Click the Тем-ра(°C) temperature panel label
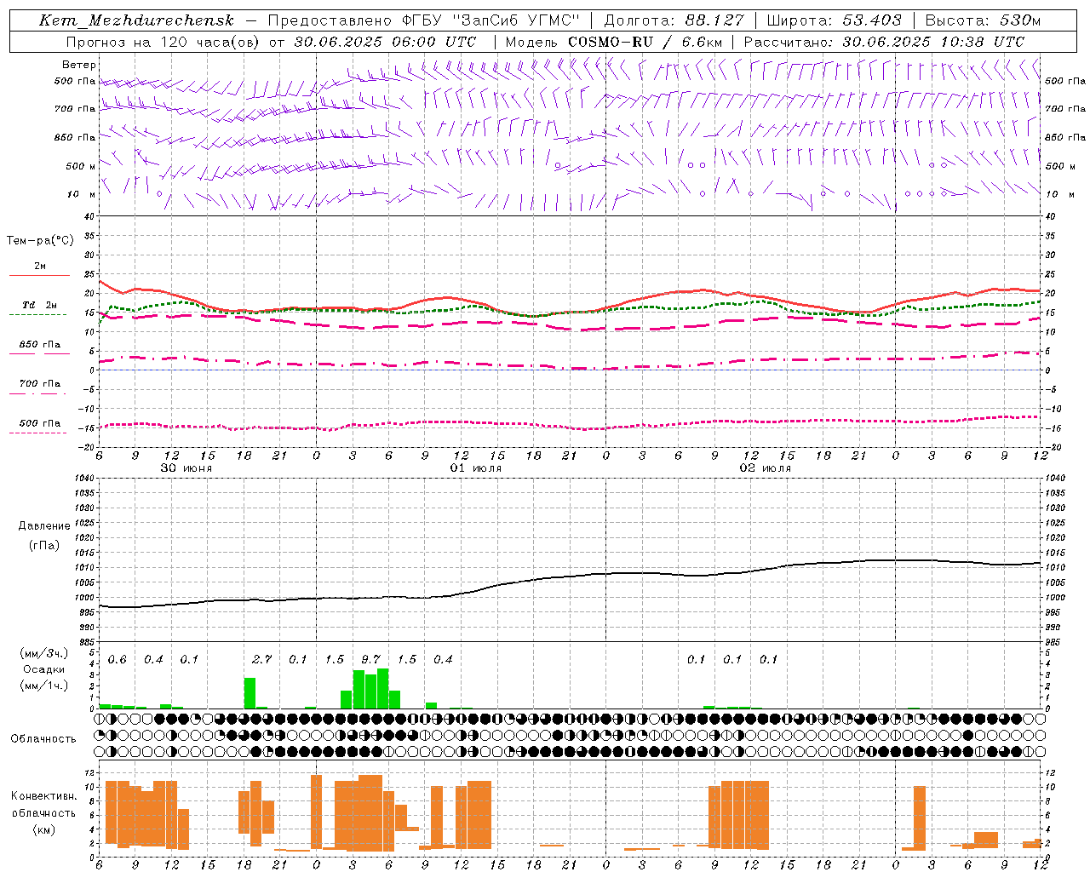The image size is (1090, 872). pos(40,241)
